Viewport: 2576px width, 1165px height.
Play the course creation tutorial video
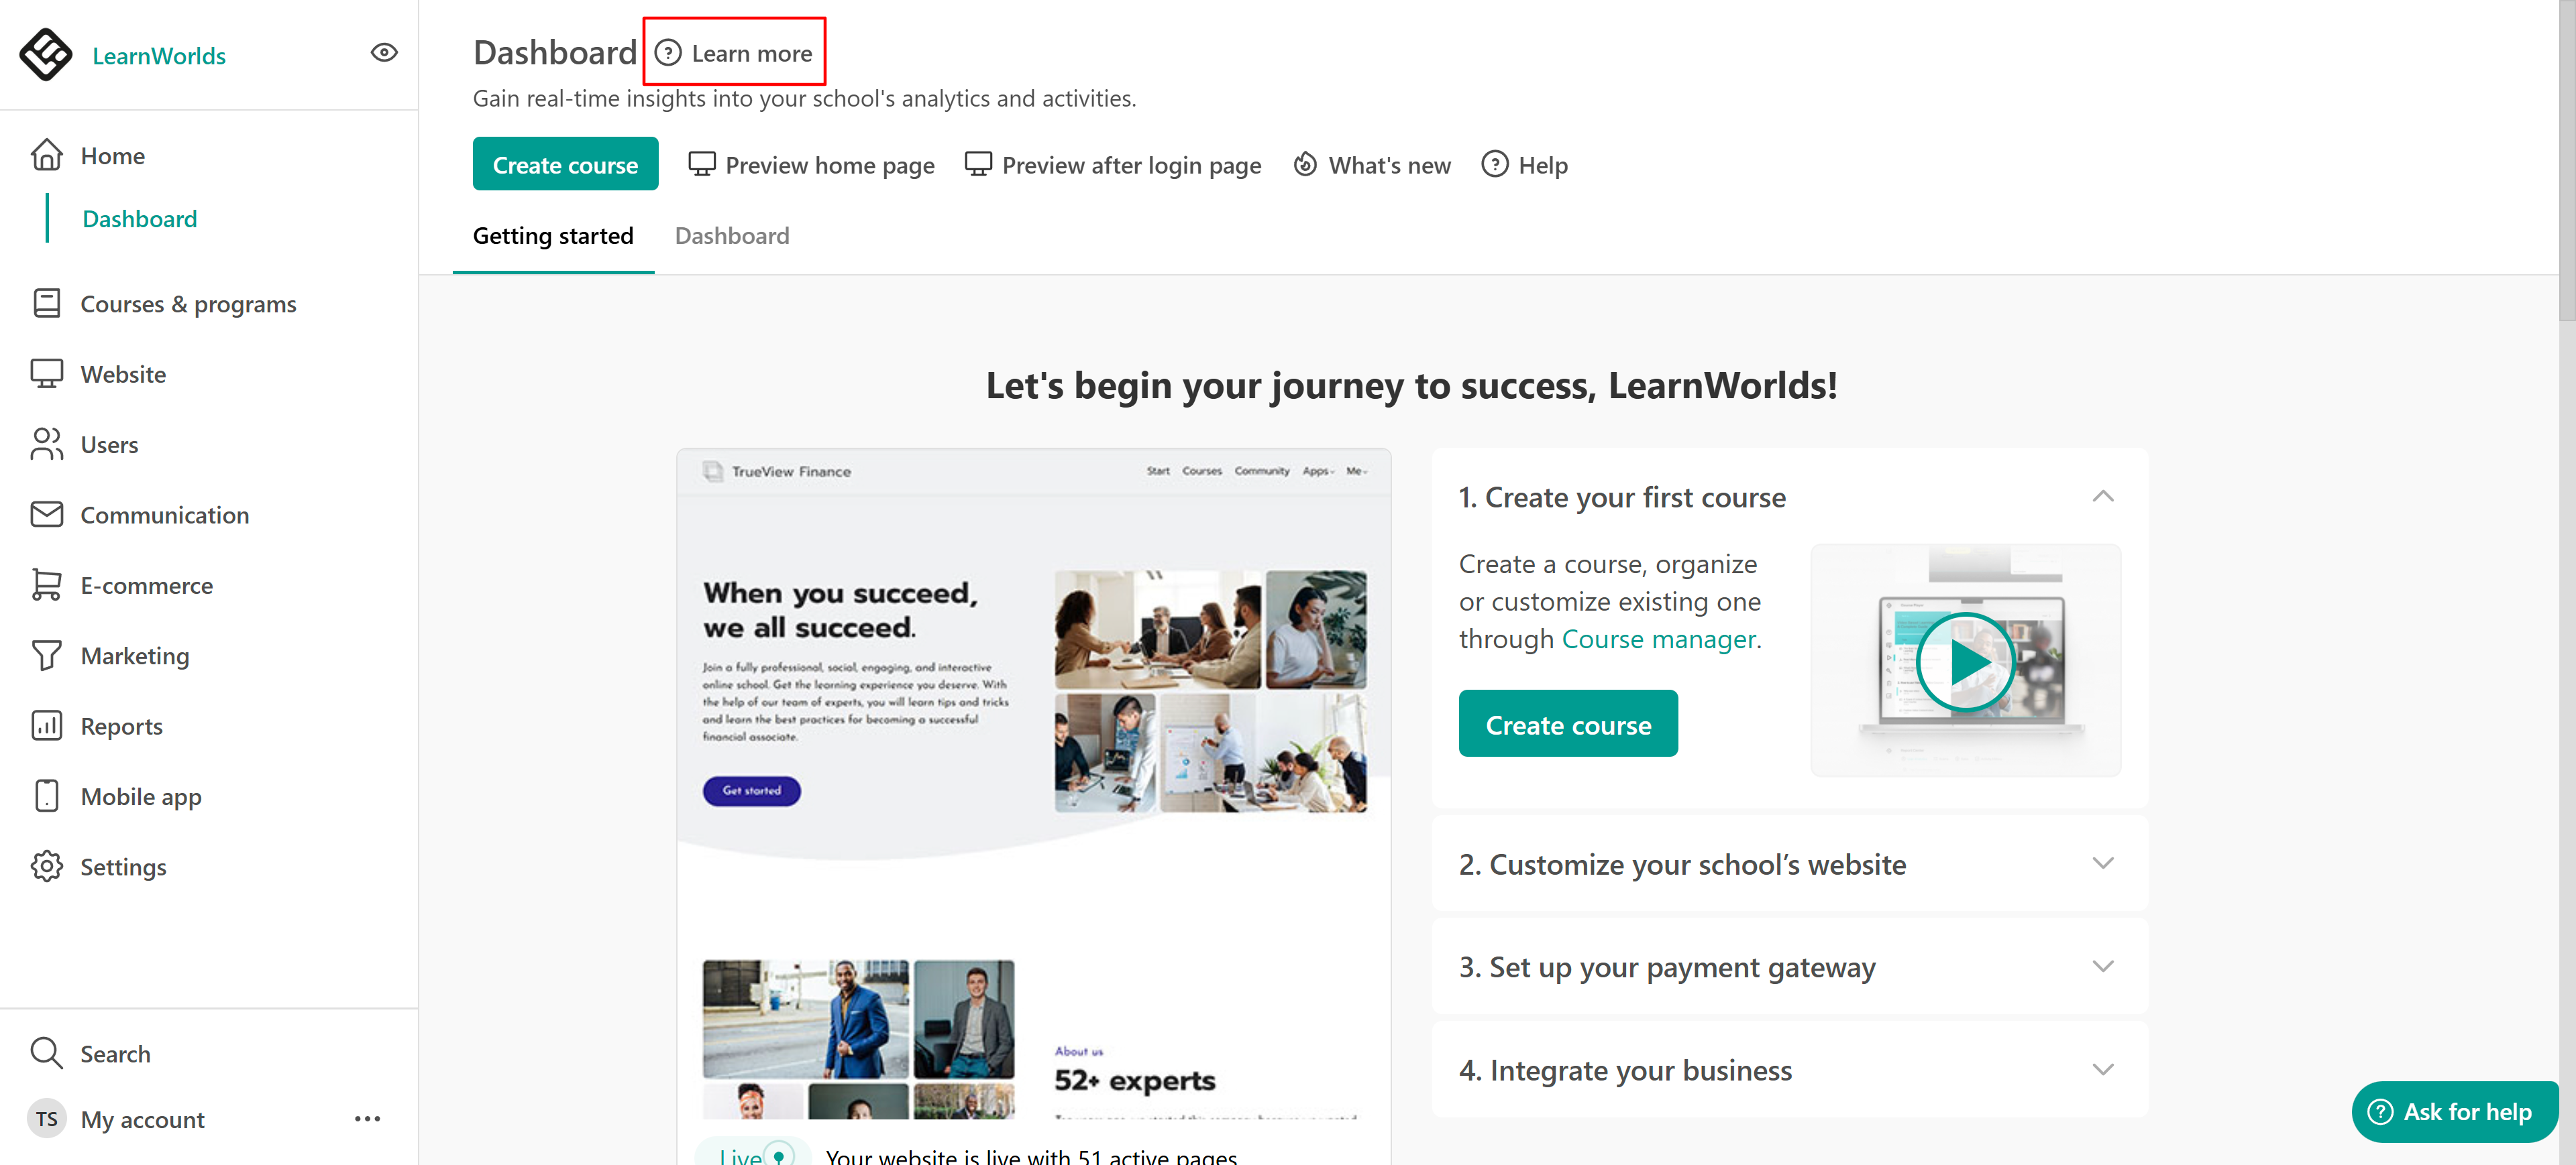[1964, 662]
